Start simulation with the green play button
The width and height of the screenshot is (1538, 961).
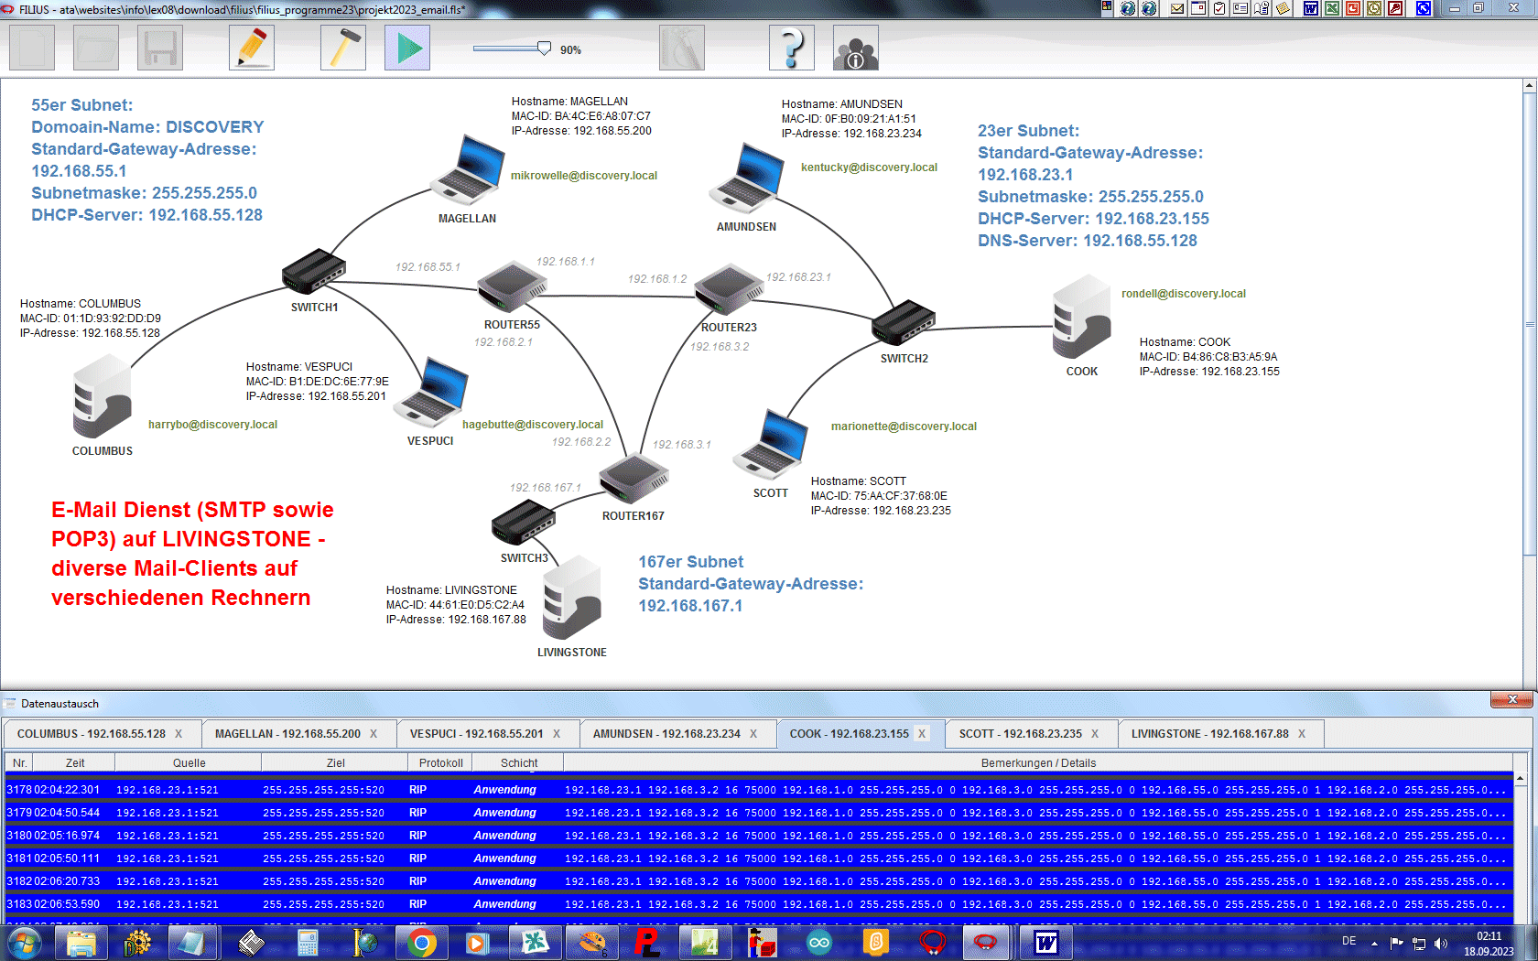coord(407,48)
